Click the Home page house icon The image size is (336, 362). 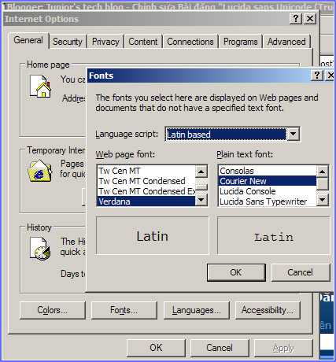pos(40,87)
